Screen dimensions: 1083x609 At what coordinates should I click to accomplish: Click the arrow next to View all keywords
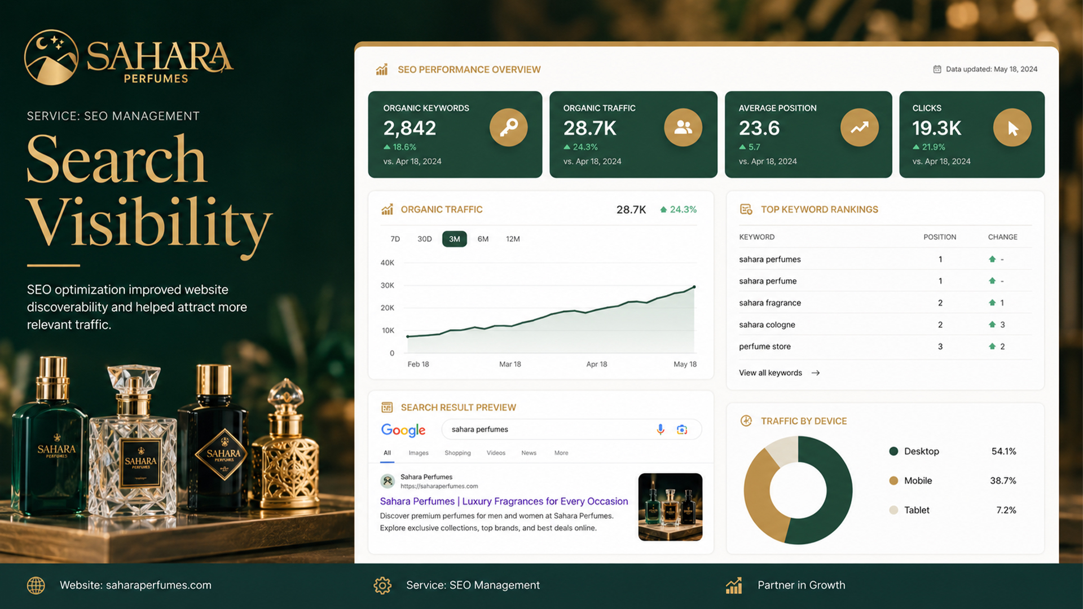point(816,373)
